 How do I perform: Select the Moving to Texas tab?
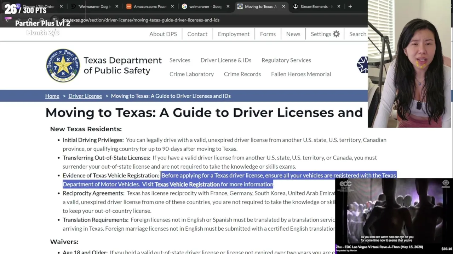coord(261,6)
